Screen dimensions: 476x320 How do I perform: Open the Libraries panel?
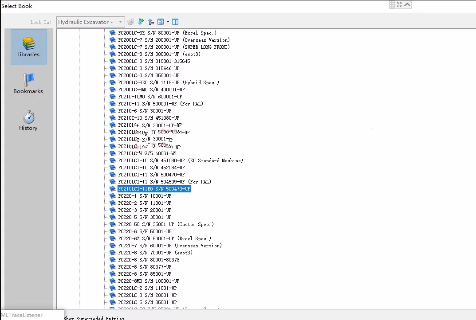tap(28, 47)
